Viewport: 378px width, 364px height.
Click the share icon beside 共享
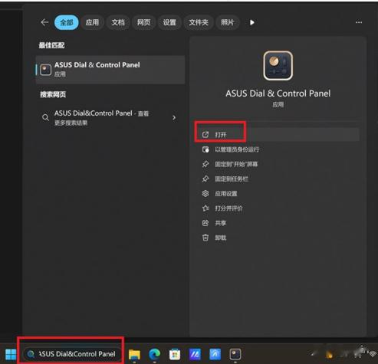[x=205, y=223]
